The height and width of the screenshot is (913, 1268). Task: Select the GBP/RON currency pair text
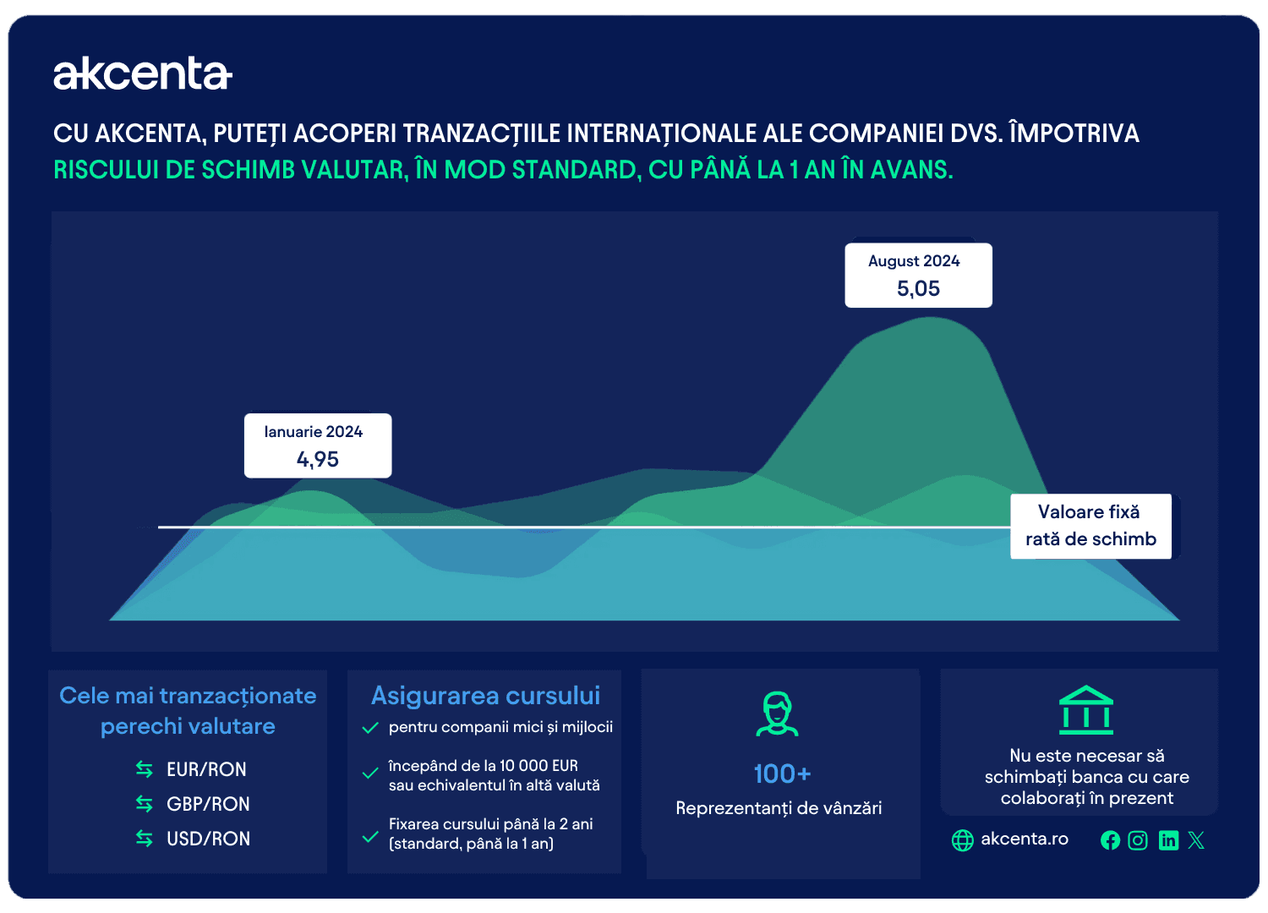point(208,804)
